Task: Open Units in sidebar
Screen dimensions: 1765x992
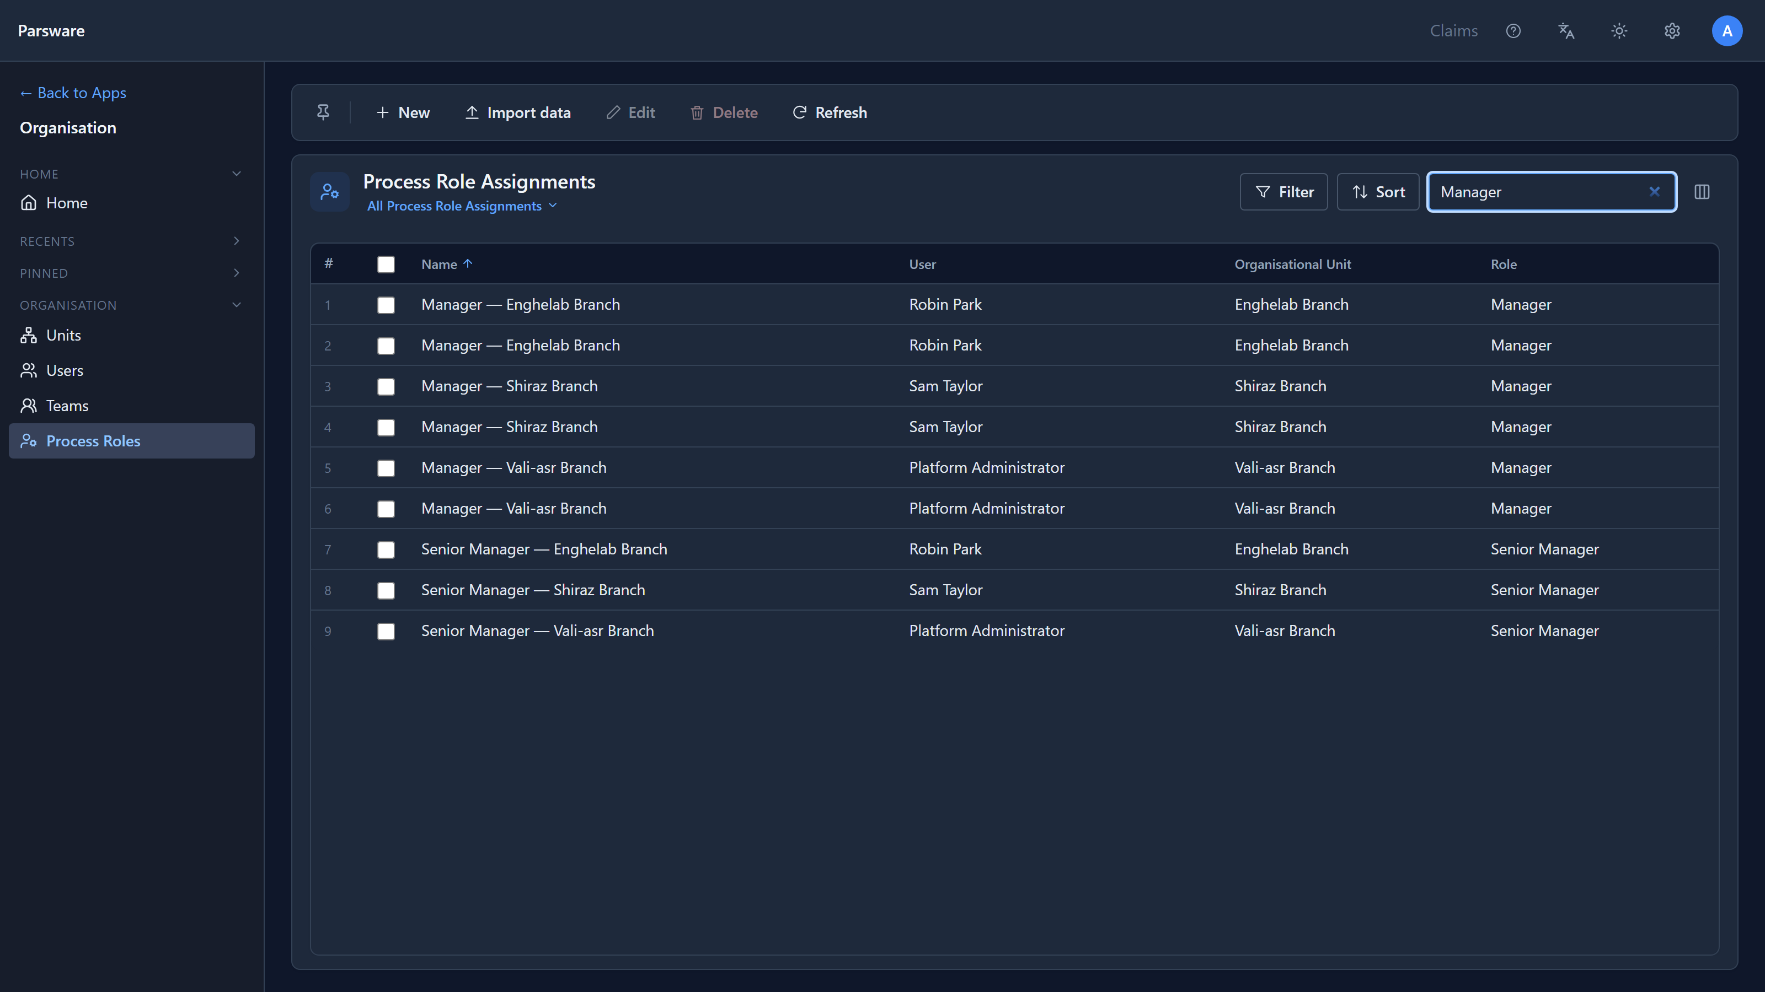Action: (132, 335)
